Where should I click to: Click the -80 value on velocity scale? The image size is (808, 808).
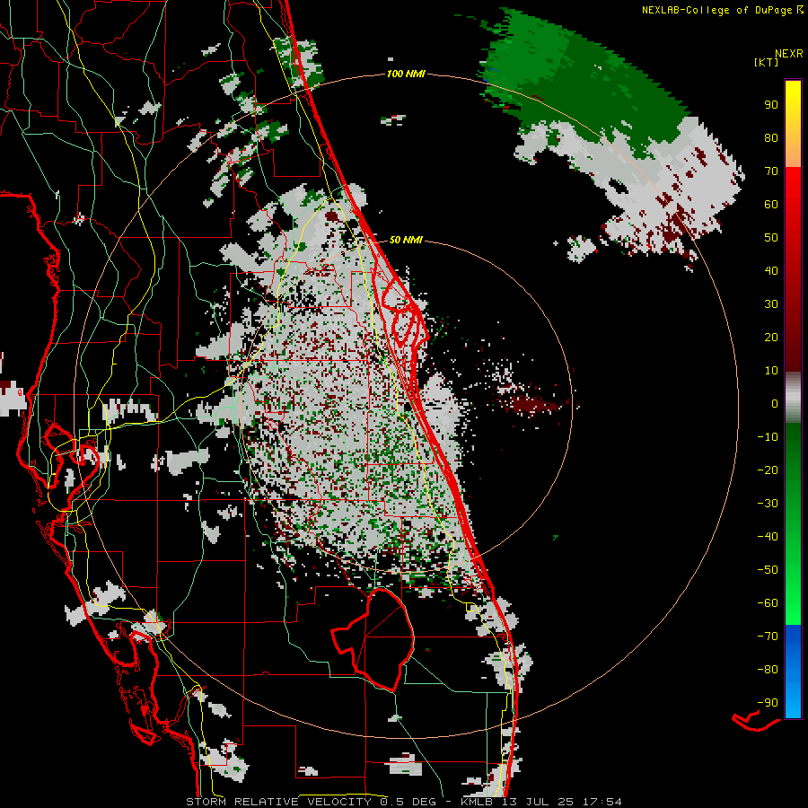768,670
